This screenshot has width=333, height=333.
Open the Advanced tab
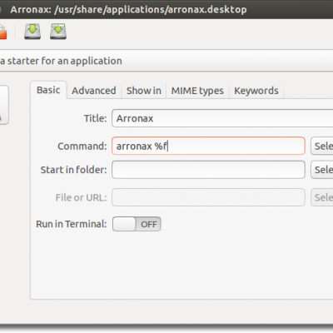tap(94, 91)
